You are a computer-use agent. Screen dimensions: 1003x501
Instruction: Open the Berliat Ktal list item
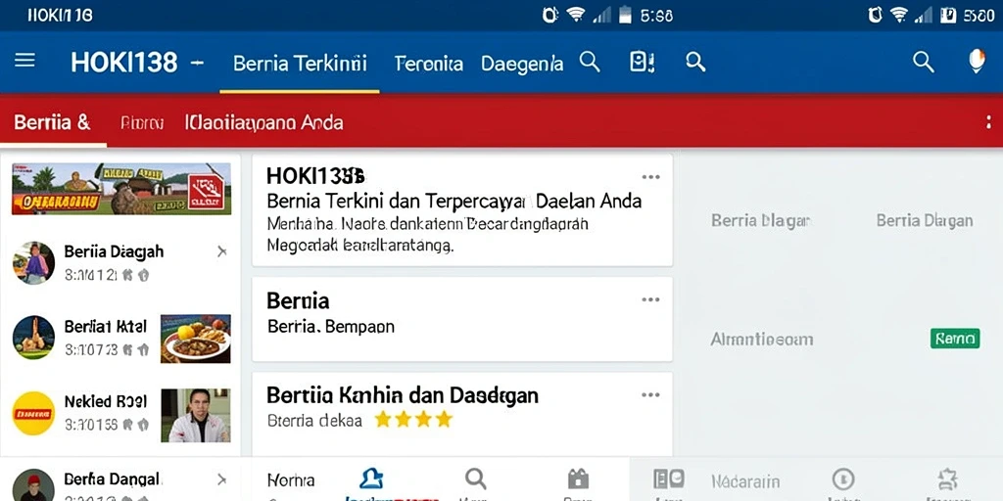tap(121, 338)
